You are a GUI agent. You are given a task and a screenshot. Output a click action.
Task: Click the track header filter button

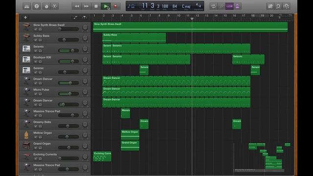point(85,18)
